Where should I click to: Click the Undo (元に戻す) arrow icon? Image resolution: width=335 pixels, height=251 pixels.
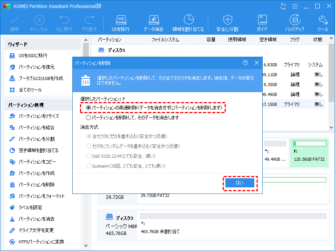point(64,20)
